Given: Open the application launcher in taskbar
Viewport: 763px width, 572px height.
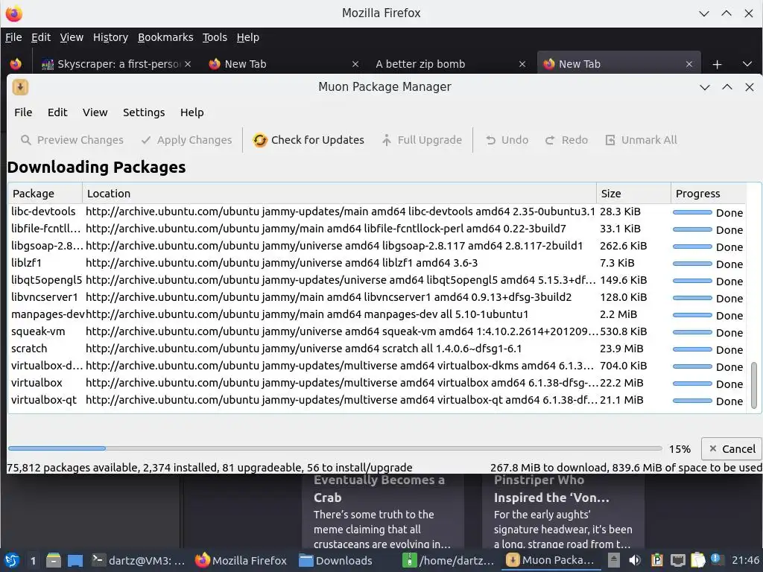Looking at the screenshot, I should click(12, 561).
